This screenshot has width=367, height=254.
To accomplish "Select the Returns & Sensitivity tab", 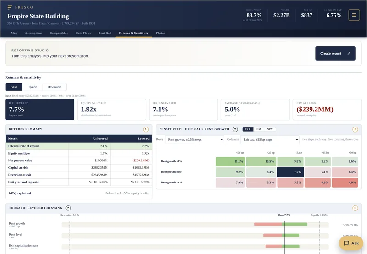I will pos(133,33).
